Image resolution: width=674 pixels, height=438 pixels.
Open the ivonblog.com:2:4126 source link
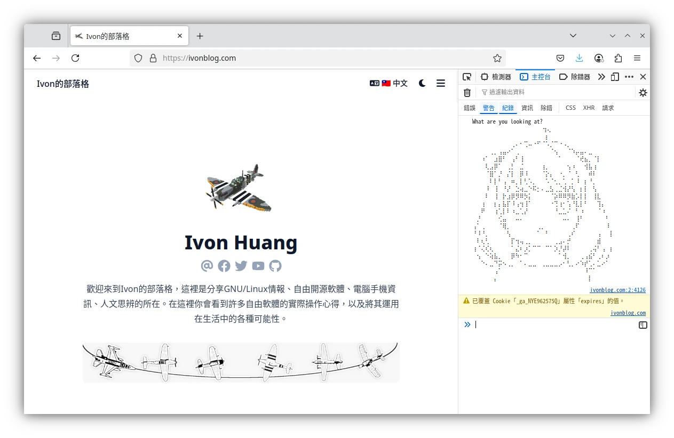click(617, 290)
